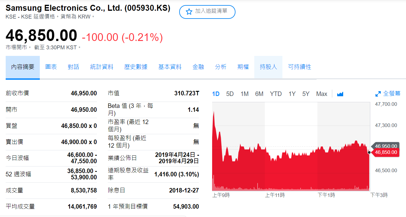The width and height of the screenshot is (406, 217).
Task: Switch to the 統計資料 tab
Action: 102,67
